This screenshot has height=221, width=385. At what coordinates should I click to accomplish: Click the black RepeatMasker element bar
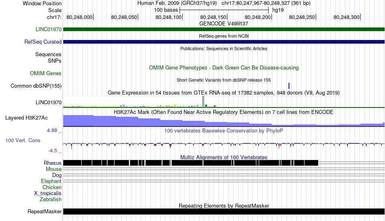[224, 212]
